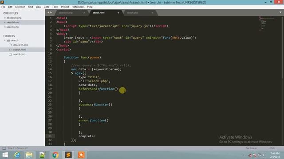Screen dimensions: 284x159
Task: Open the tab list dropdown arrow
Action: tap(280, 12)
